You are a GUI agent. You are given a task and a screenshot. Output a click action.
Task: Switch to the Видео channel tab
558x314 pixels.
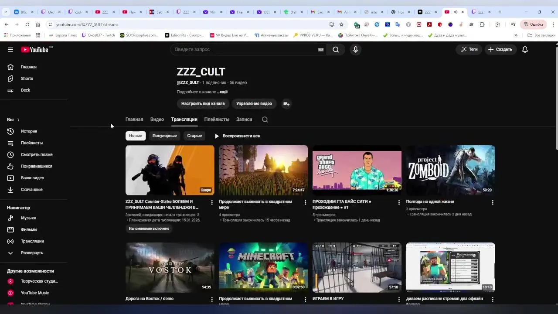tap(157, 119)
